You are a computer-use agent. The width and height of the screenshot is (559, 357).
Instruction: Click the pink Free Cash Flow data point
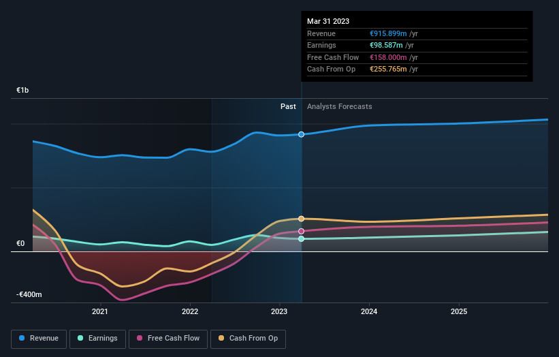point(301,231)
